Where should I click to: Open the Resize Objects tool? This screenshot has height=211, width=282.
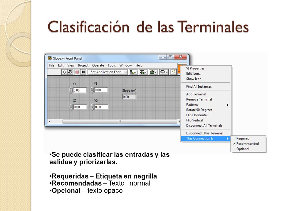click(x=153, y=72)
